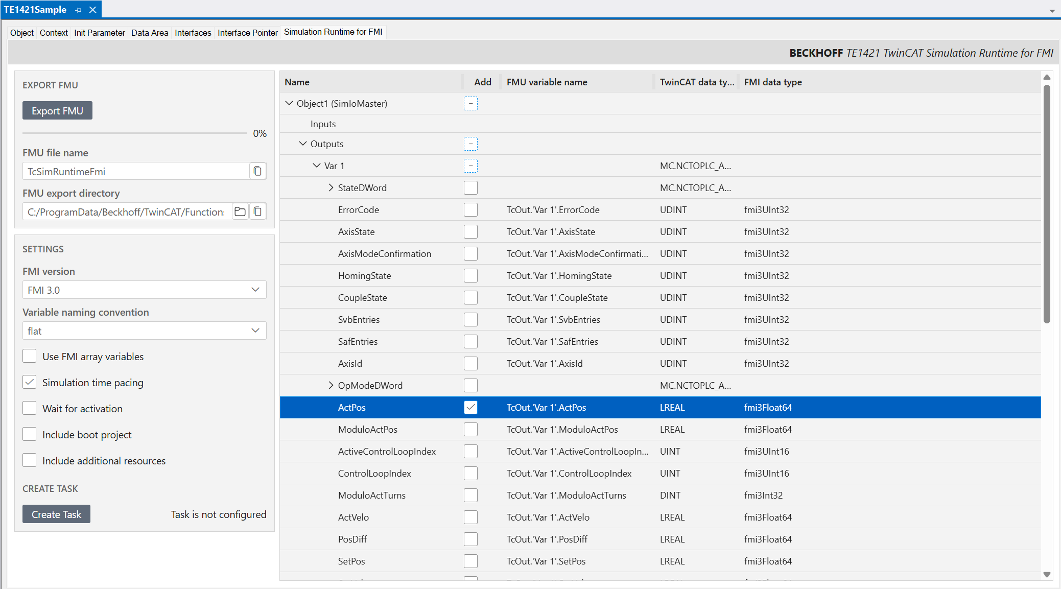Click the export progress bar
Image resolution: width=1061 pixels, height=589 pixels.
click(135, 133)
